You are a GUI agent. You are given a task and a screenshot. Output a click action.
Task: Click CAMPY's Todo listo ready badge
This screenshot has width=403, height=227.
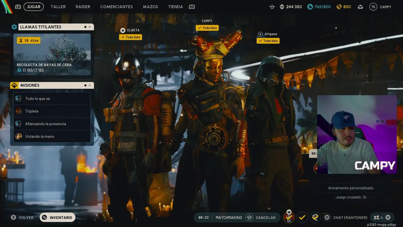[x=207, y=28]
